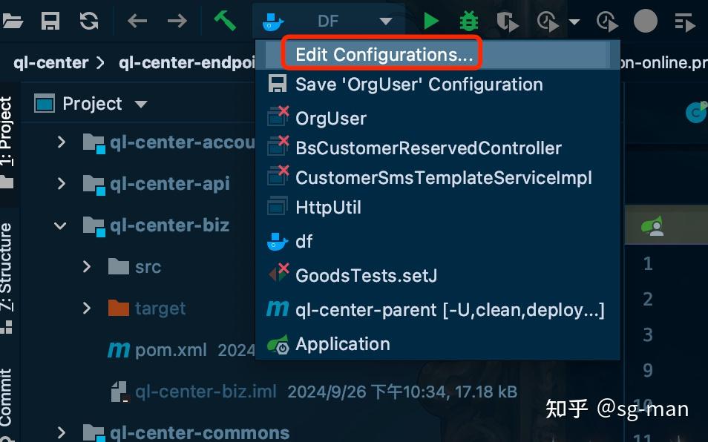Click the Save All disk icon
708x442 pixels.
(x=50, y=21)
